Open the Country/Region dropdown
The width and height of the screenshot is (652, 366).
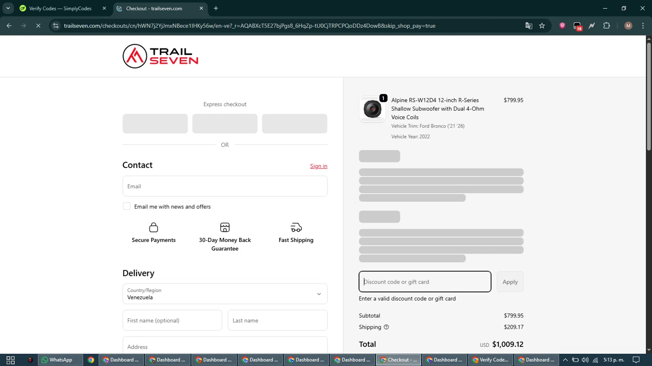click(225, 294)
